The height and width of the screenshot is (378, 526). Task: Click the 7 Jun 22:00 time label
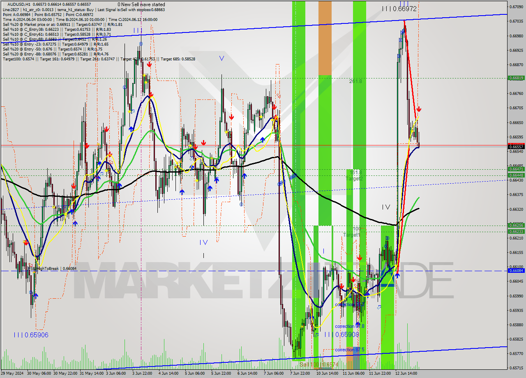point(300,373)
